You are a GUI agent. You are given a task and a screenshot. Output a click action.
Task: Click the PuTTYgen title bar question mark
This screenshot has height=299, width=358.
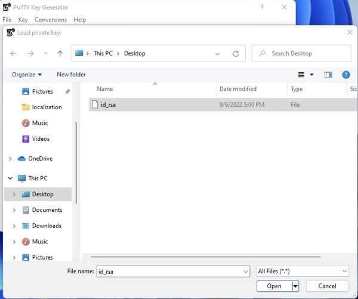(262, 7)
